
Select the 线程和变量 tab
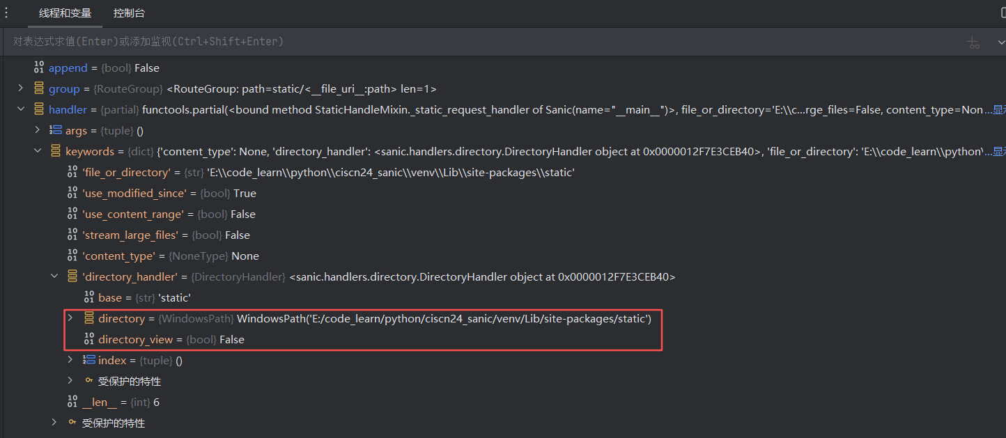pyautogui.click(x=65, y=13)
